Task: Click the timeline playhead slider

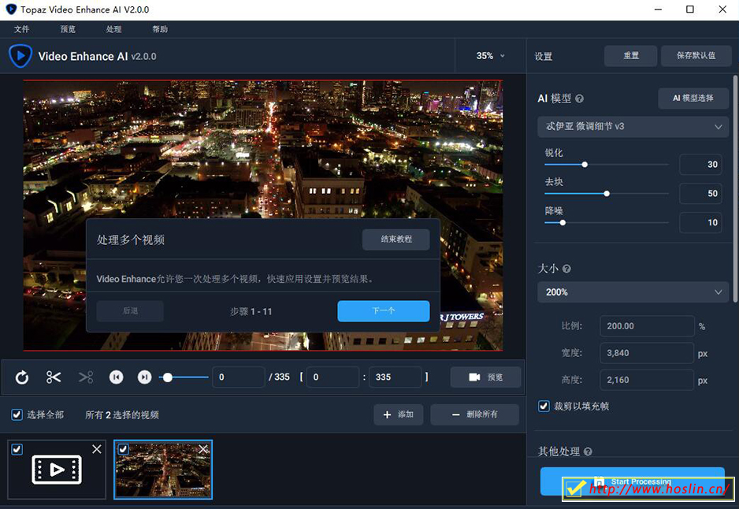Action: click(168, 377)
